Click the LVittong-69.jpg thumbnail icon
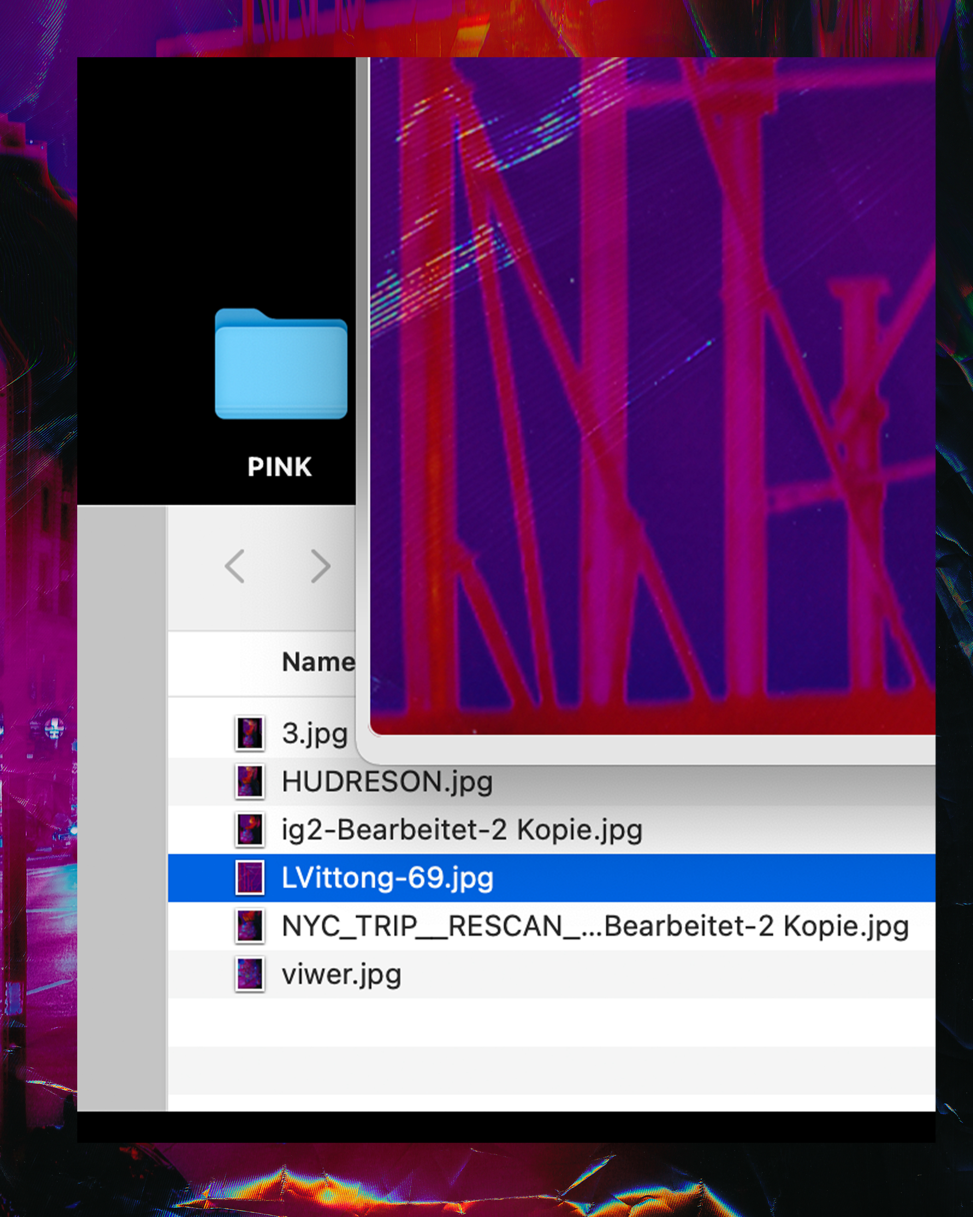 [249, 878]
